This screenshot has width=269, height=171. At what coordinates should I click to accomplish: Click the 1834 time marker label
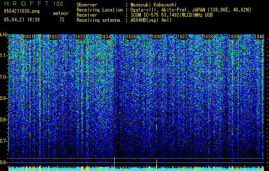click(106, 37)
